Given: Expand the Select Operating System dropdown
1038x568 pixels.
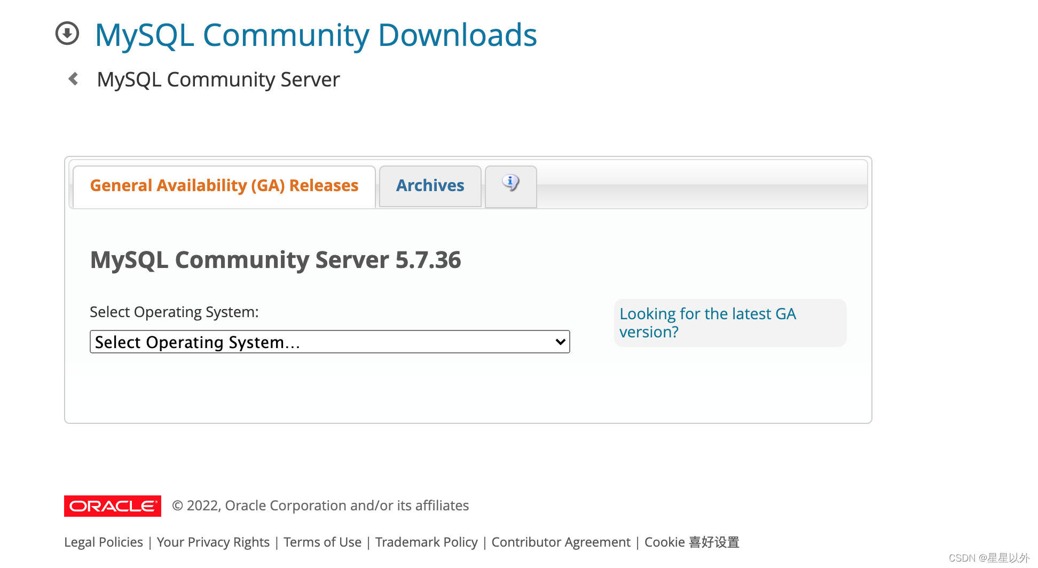Looking at the screenshot, I should (329, 342).
